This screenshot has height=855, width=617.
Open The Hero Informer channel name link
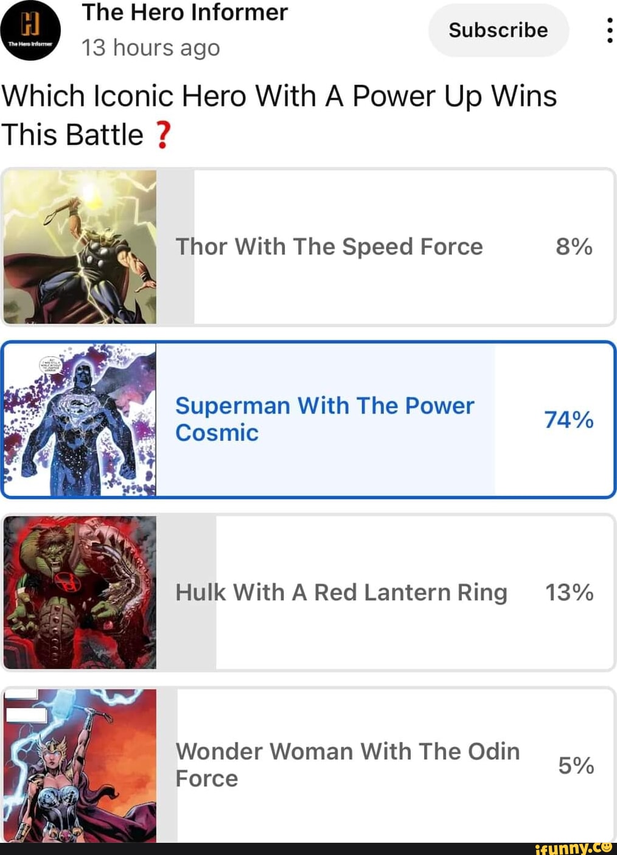pyautogui.click(x=184, y=13)
